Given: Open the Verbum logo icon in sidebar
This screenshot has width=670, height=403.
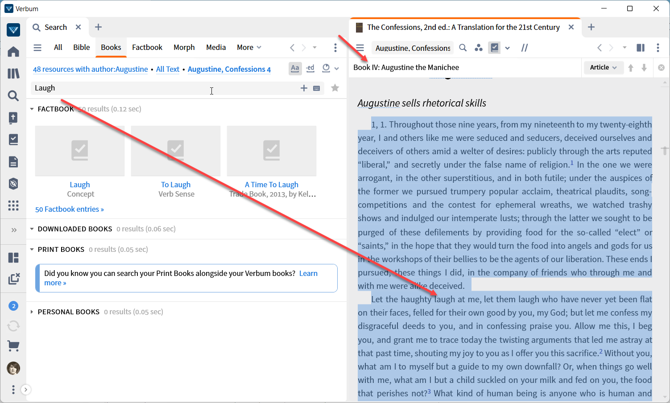Looking at the screenshot, I should [x=13, y=30].
